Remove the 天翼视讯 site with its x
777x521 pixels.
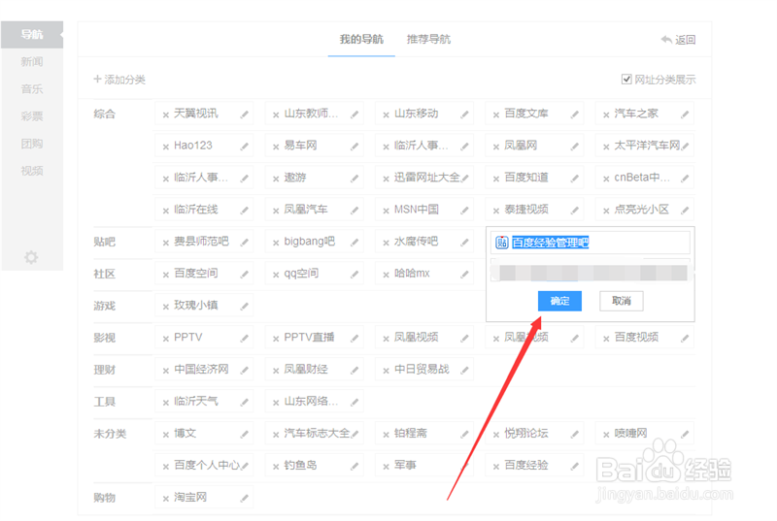[166, 114]
